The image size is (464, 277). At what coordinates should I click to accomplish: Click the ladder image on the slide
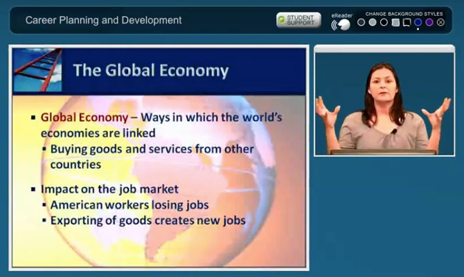coord(37,70)
